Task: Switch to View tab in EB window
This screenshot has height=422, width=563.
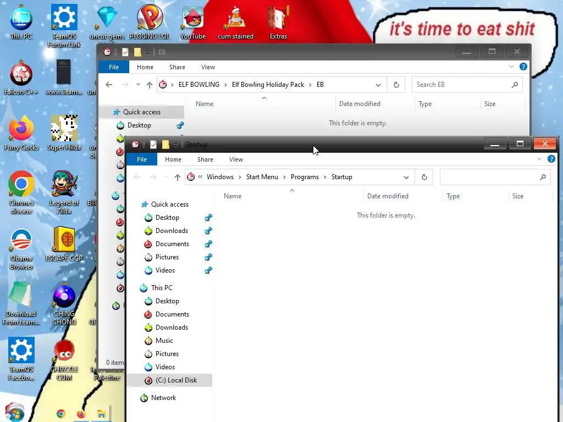Action: 208,67
